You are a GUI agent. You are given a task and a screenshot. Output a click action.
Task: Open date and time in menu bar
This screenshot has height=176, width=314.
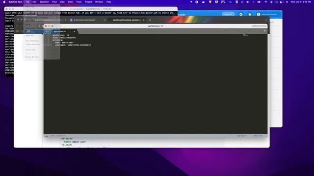(301, 2)
